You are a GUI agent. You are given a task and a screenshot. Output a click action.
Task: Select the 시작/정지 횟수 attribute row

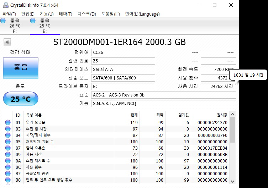tap(116, 135)
